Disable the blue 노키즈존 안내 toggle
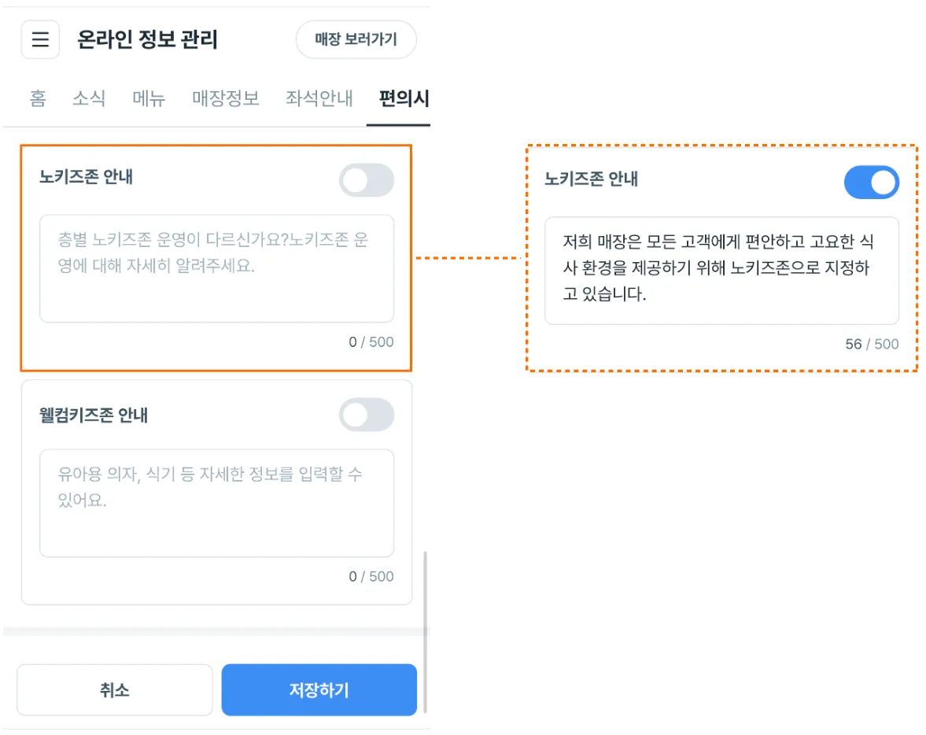The width and height of the screenshot is (926, 735). pos(872,182)
